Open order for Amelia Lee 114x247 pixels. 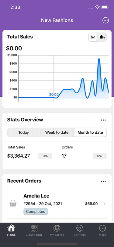point(57,204)
